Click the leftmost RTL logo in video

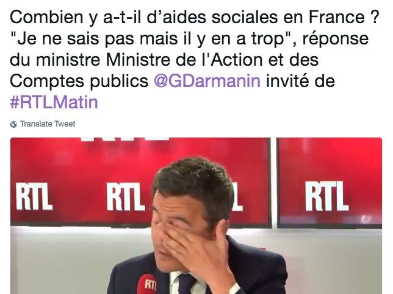pos(34,196)
